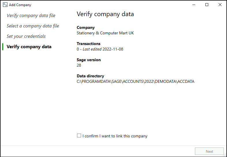
Task: Select the 'Stationery & Computer Mart UK' company name
Action: (105, 33)
